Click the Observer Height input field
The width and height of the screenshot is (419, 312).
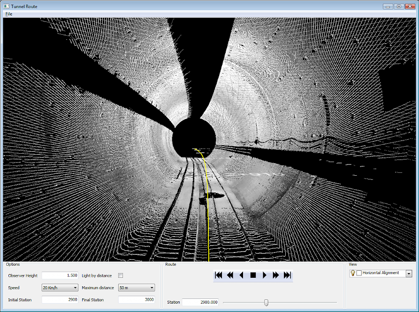[x=60, y=275]
